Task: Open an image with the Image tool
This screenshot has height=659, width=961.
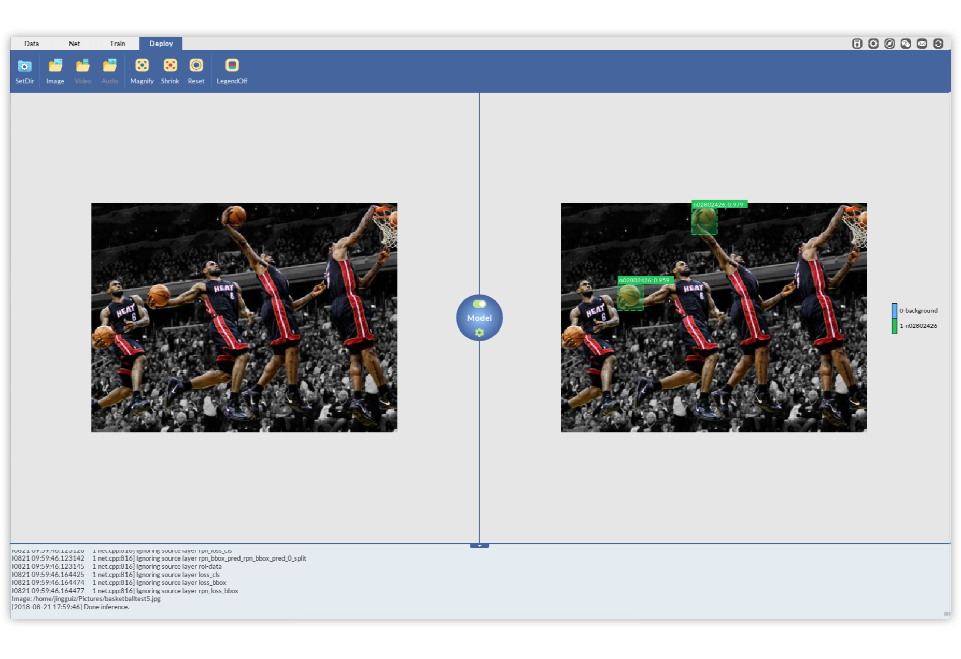Action: 55,66
